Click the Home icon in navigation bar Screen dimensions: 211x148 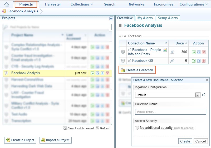7,4
